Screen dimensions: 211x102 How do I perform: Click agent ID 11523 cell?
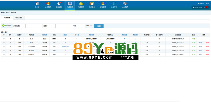[x=20, y=55]
